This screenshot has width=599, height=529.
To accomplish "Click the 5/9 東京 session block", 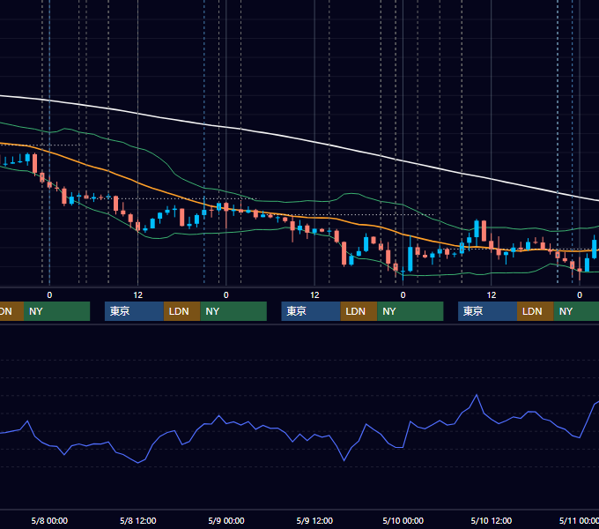I will 311,311.
